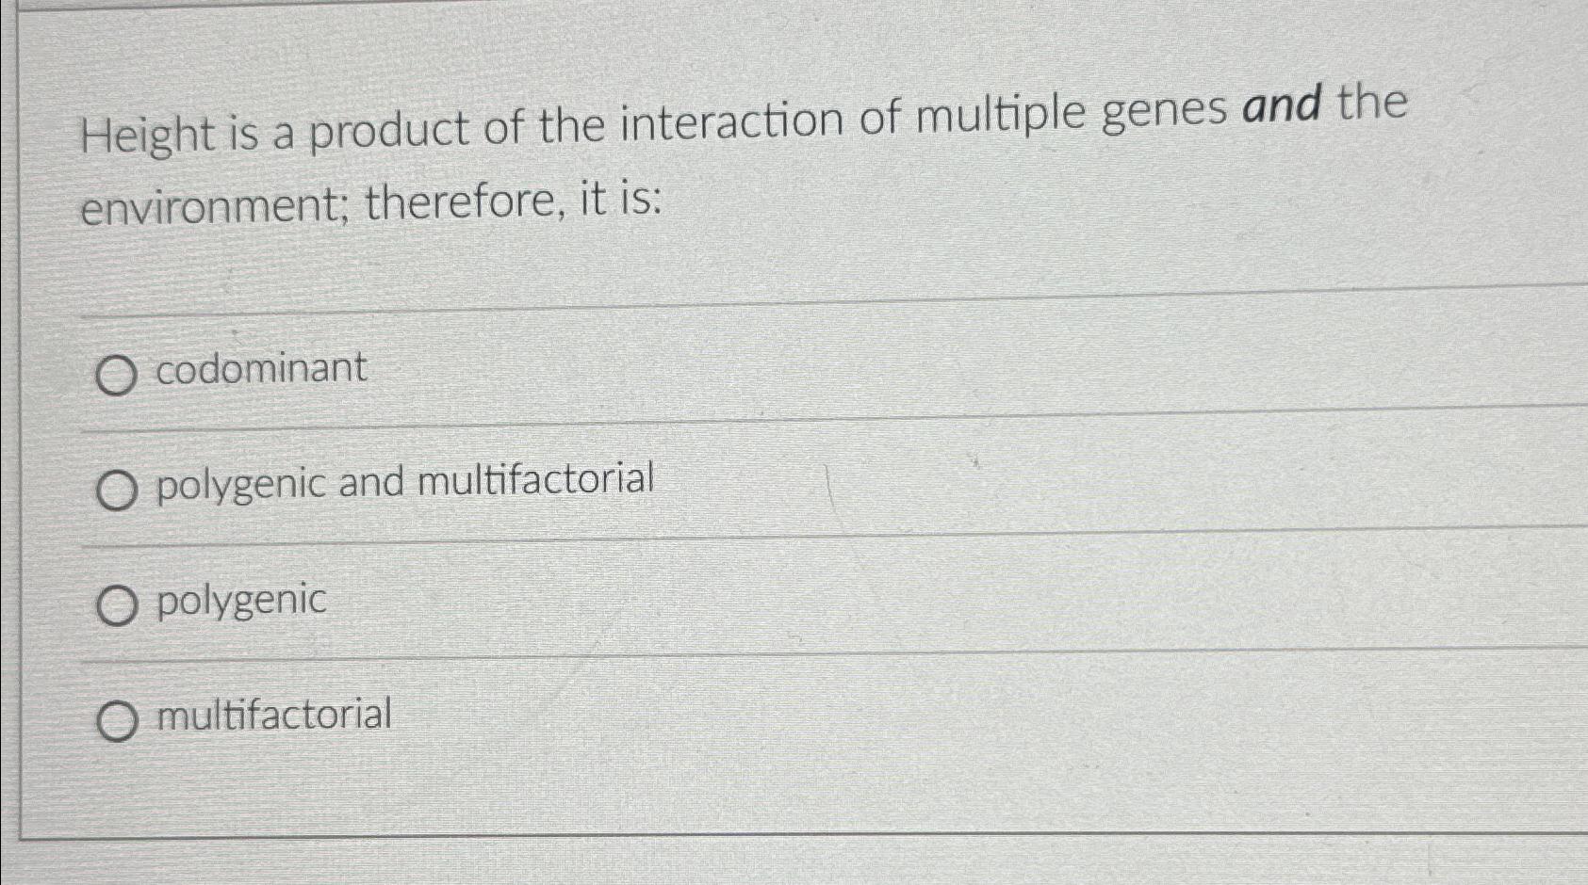This screenshot has width=1588, height=885.
Task: Choose the answer option labeled polygenic
Action: click(240, 600)
